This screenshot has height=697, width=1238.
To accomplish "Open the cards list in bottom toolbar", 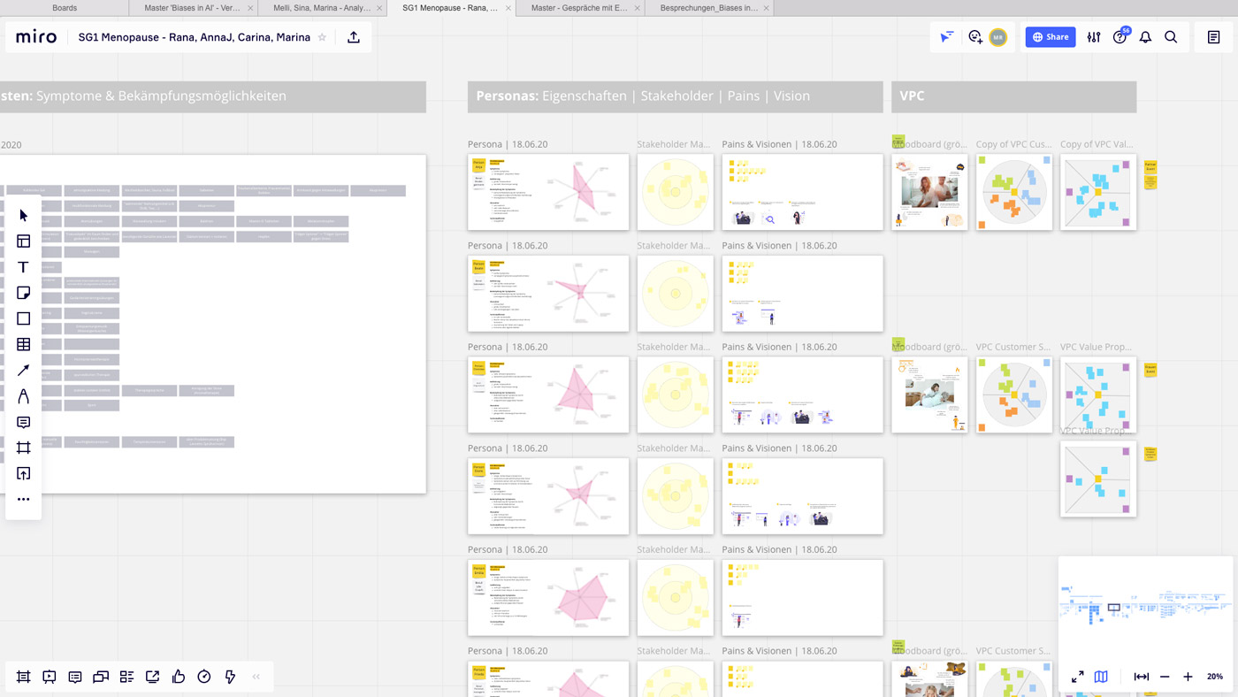I will 126,677.
